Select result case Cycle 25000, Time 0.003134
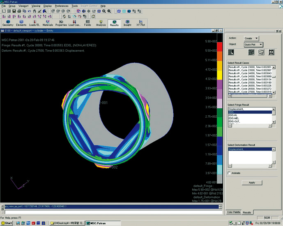This screenshot has height=226, width=283. (250, 80)
